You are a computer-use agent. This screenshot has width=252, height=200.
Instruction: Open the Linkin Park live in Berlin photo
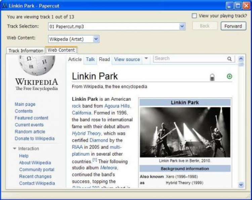(x=185, y=132)
